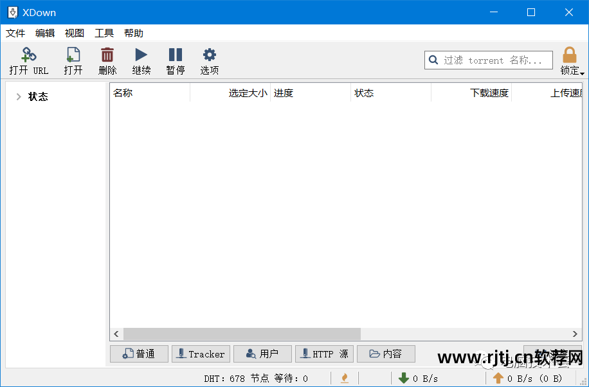Screen dimensions: 589x387
Task: Close the XDown window
Action: (x=568, y=12)
